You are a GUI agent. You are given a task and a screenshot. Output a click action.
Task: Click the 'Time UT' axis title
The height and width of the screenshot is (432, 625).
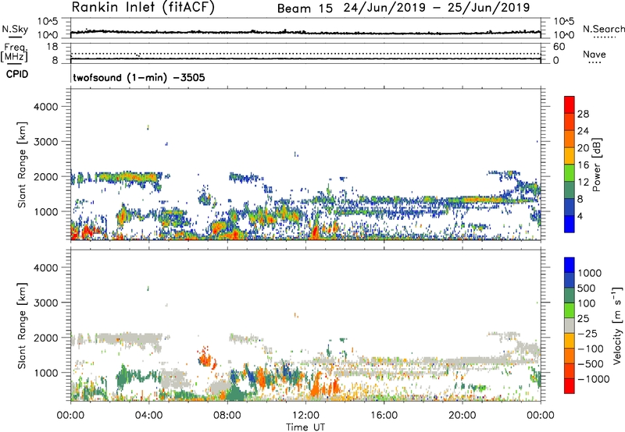305,427
